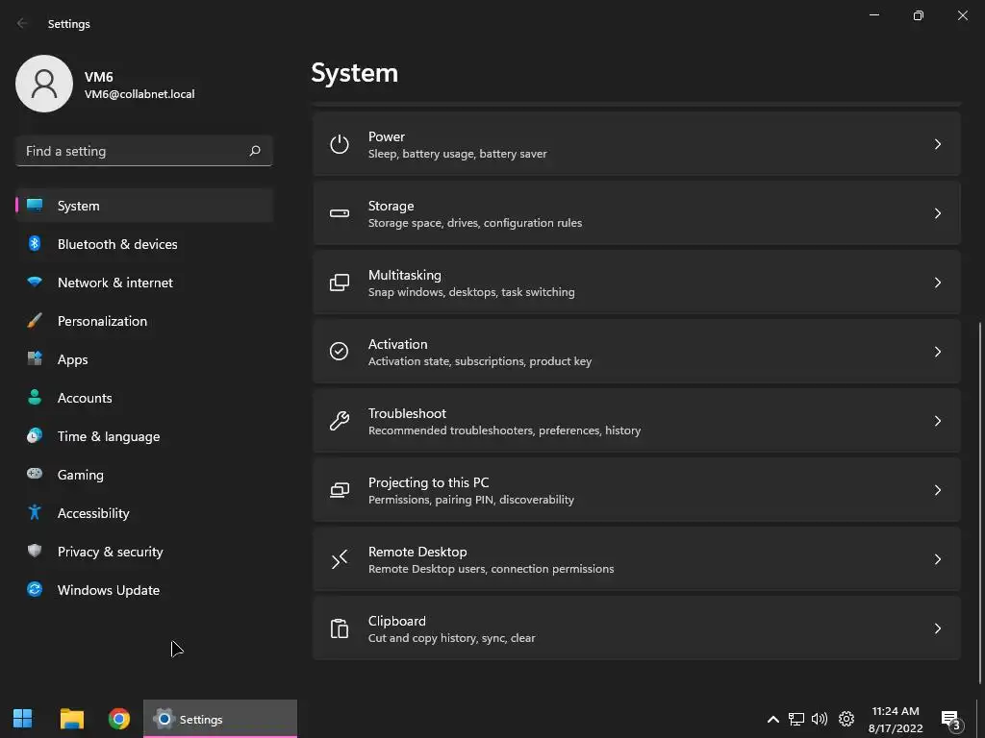
Task: Click the Bluetooth icon in sidebar
Action: [x=35, y=243]
